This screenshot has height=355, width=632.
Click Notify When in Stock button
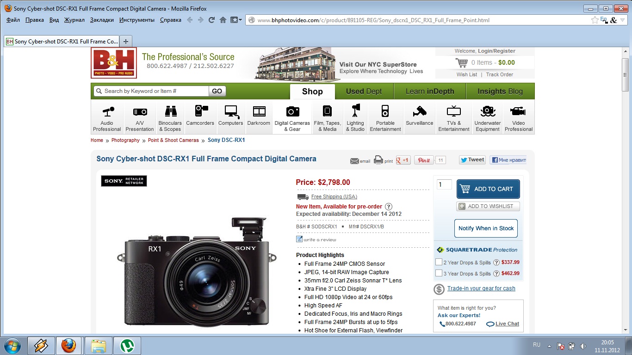486,228
